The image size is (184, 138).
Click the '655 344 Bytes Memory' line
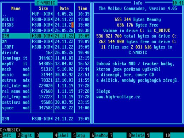coord(138,19)
